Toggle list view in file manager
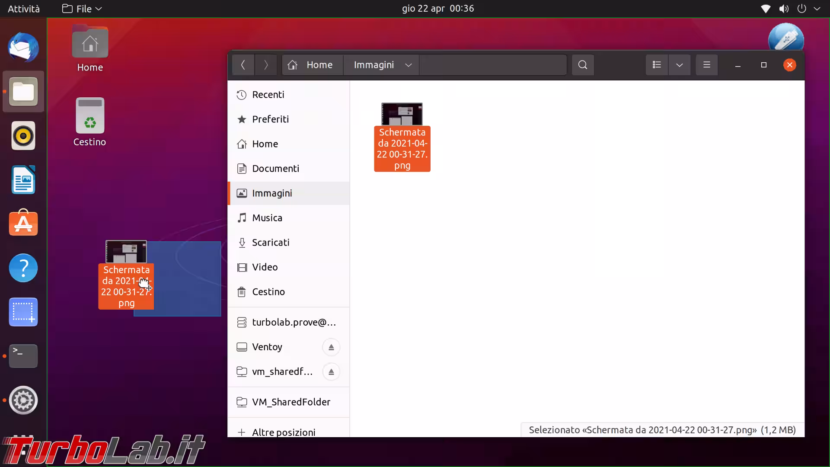 [x=657, y=65]
